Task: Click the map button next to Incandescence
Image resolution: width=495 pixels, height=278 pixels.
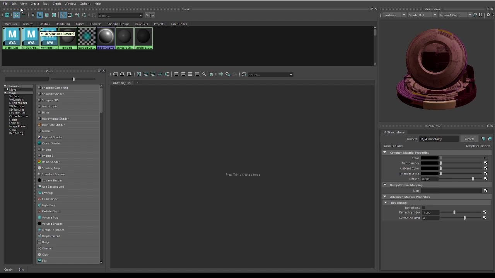Action: coord(486,173)
